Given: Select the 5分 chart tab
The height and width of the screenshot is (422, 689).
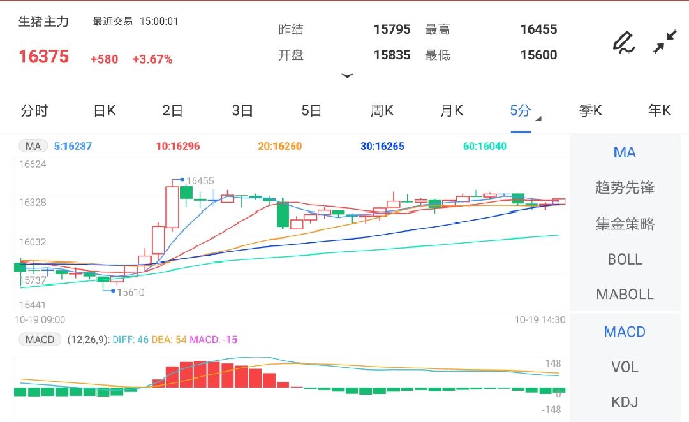Looking at the screenshot, I should pyautogui.click(x=521, y=111).
